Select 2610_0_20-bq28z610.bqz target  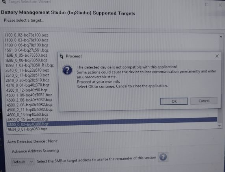click(28, 80)
